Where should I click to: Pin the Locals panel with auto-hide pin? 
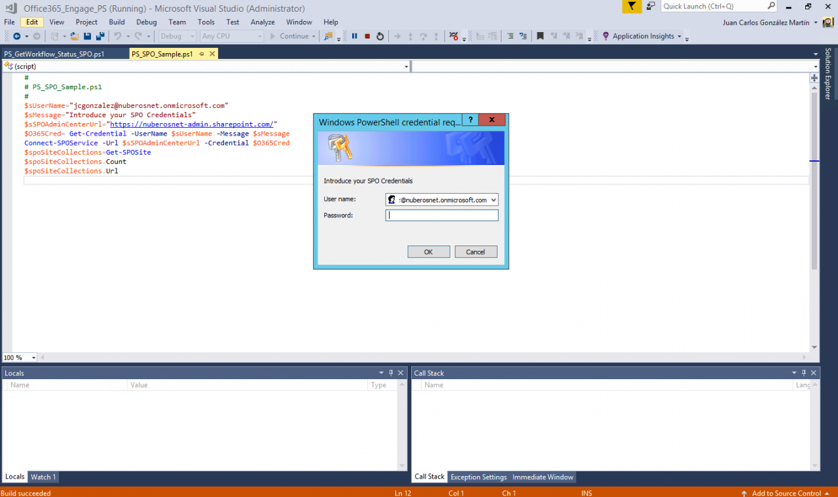(x=392, y=373)
